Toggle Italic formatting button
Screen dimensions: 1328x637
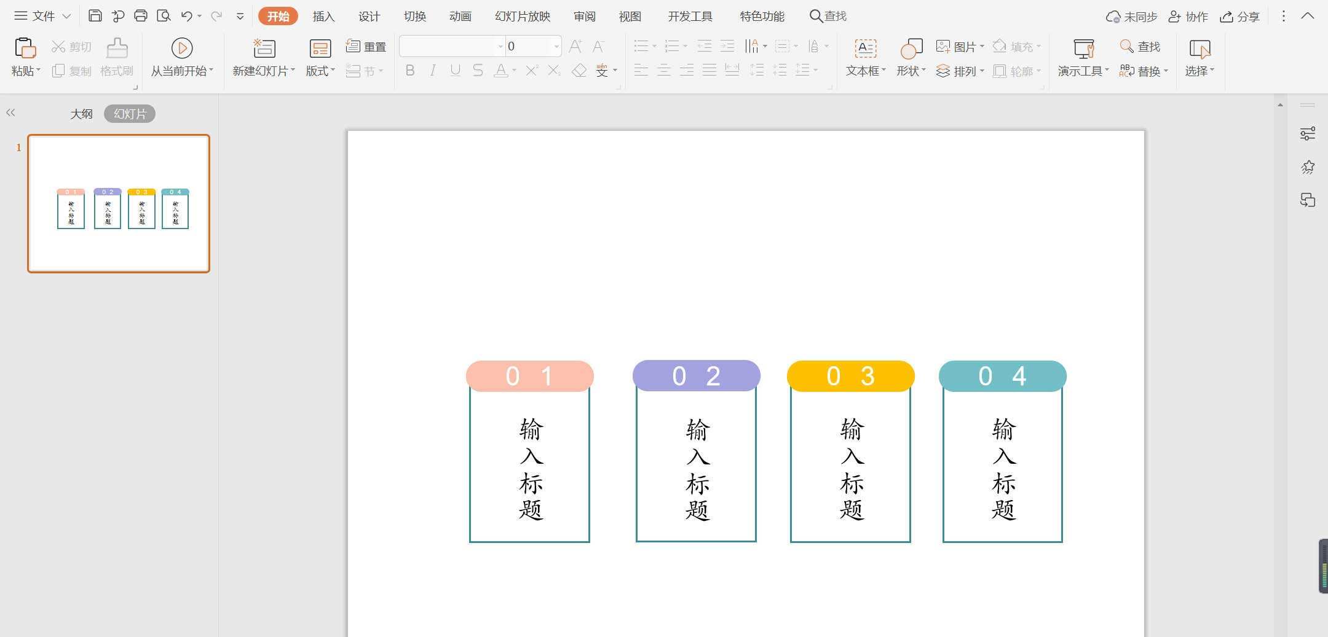click(x=433, y=71)
